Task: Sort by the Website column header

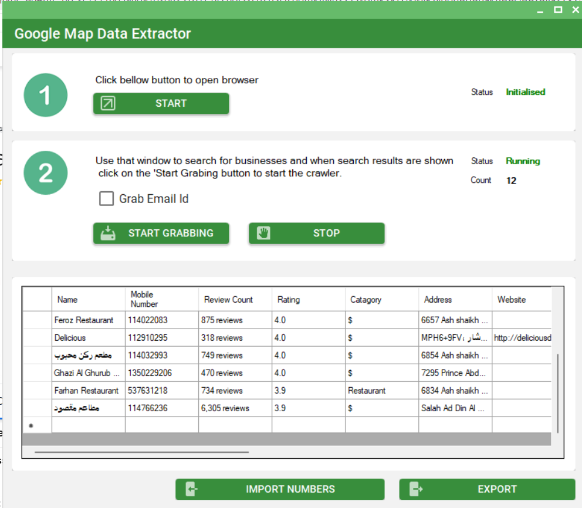Action: pyautogui.click(x=522, y=299)
